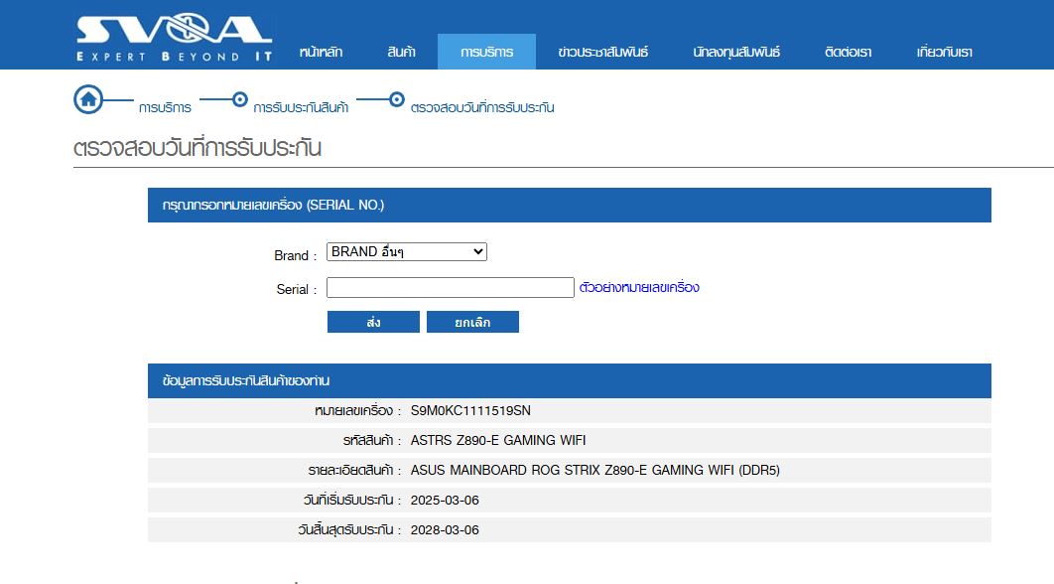Click the SVOA logo in the header

click(x=174, y=38)
